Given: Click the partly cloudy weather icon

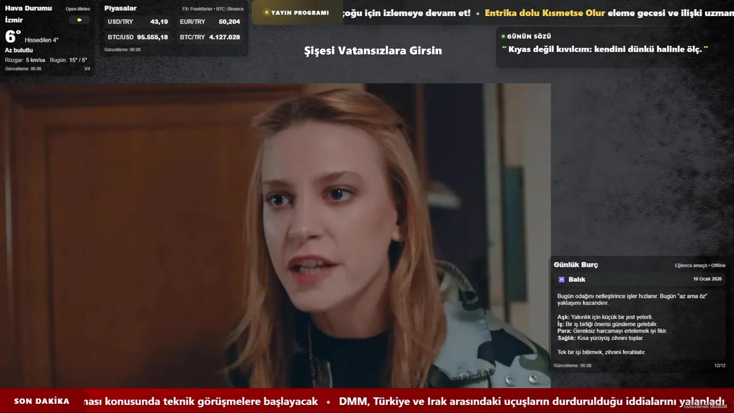Looking at the screenshot, I should (79, 20).
